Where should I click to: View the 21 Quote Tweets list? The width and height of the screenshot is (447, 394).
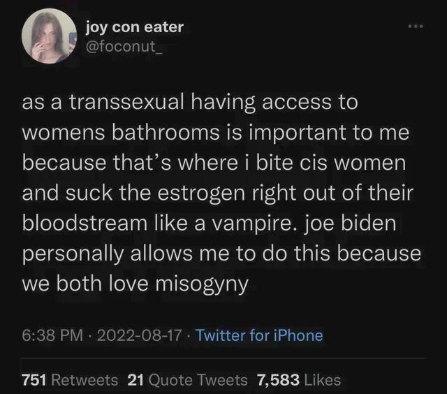pyautogui.click(x=187, y=380)
